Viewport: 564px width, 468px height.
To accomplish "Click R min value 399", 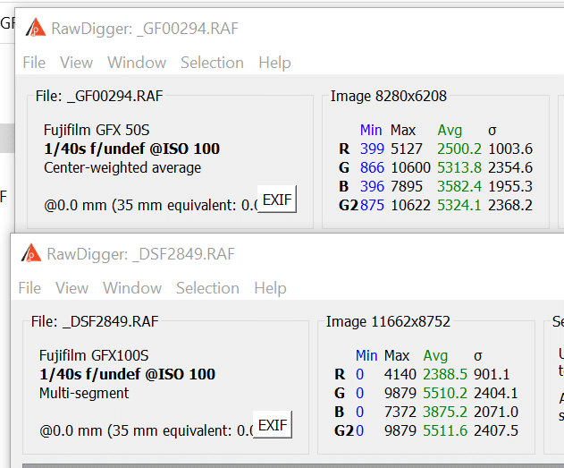I will (x=372, y=149).
